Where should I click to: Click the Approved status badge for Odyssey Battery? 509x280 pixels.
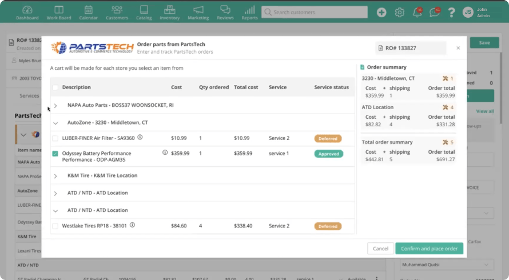328,154
